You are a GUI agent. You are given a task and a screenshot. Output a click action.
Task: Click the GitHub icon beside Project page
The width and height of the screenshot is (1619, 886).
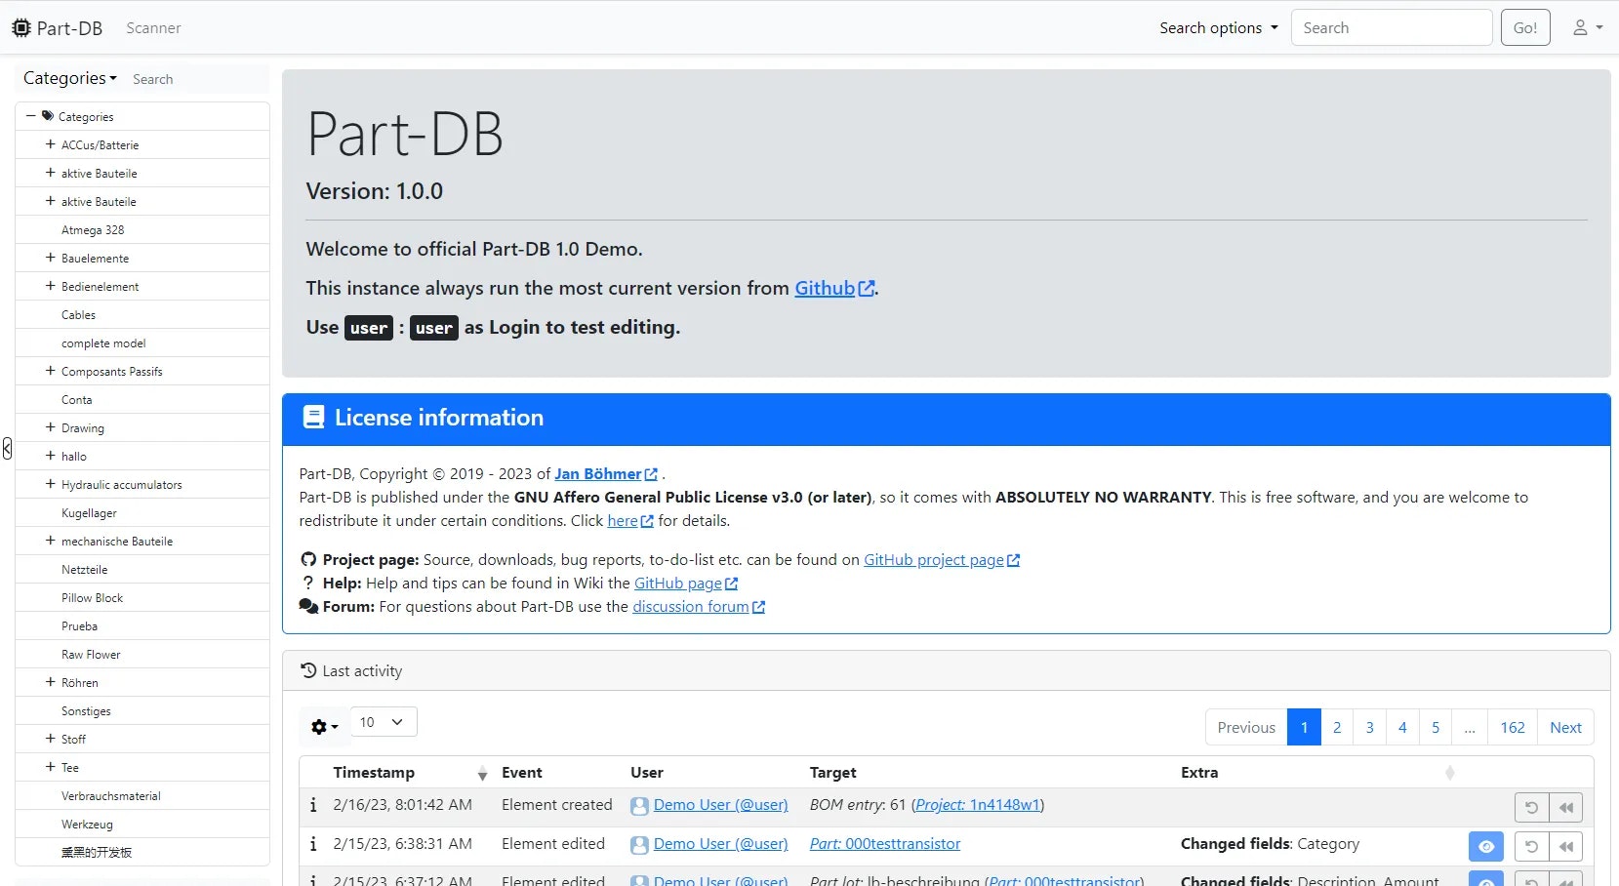point(308,559)
